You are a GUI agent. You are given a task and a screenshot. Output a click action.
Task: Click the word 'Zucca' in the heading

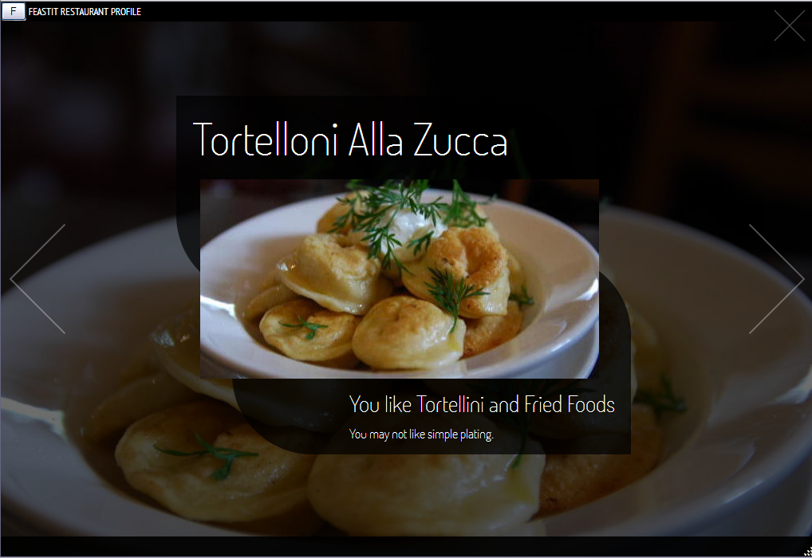coord(460,140)
